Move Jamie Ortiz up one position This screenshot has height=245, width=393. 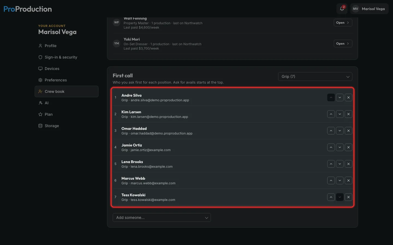click(331, 147)
